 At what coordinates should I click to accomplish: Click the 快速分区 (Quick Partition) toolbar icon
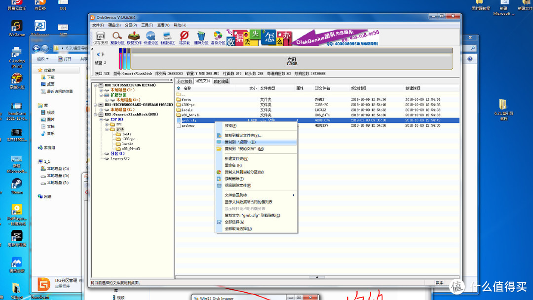coord(151,38)
